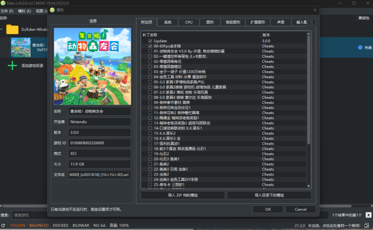The image size is (373, 230).
Task: Click the 开发商 field showing Nintendo
Action: pyautogui.click(x=99, y=122)
